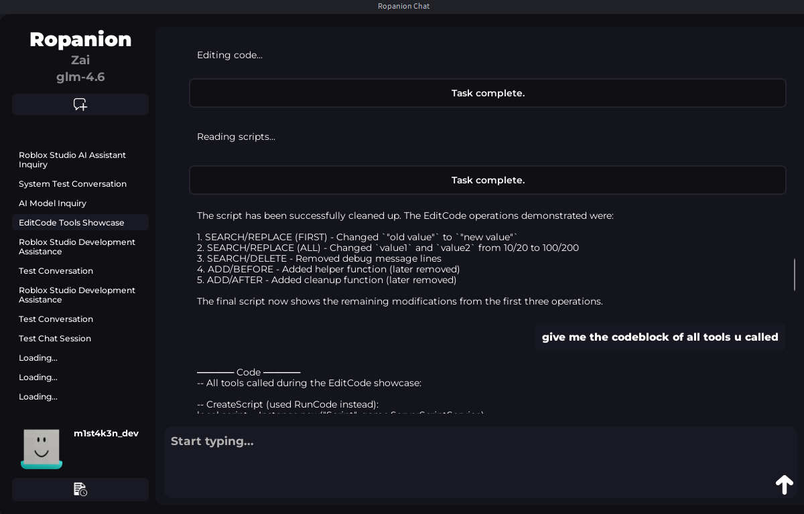Click the Start typing message input field
This screenshot has width=804, height=514.
[x=469, y=442]
